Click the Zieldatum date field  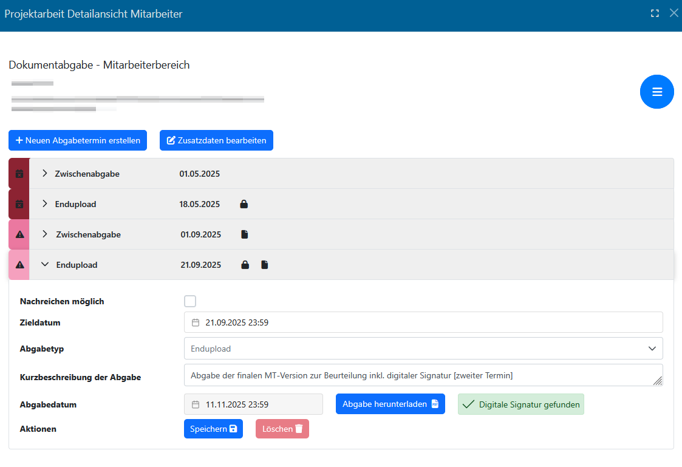pos(423,322)
